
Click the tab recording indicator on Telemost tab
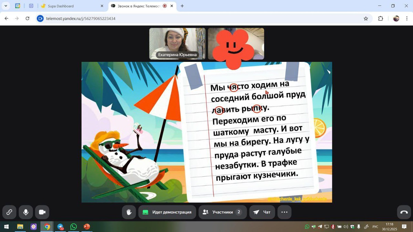coord(165,6)
